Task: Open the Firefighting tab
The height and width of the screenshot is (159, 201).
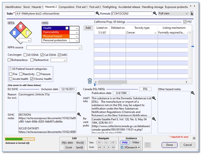Action: [109, 7]
